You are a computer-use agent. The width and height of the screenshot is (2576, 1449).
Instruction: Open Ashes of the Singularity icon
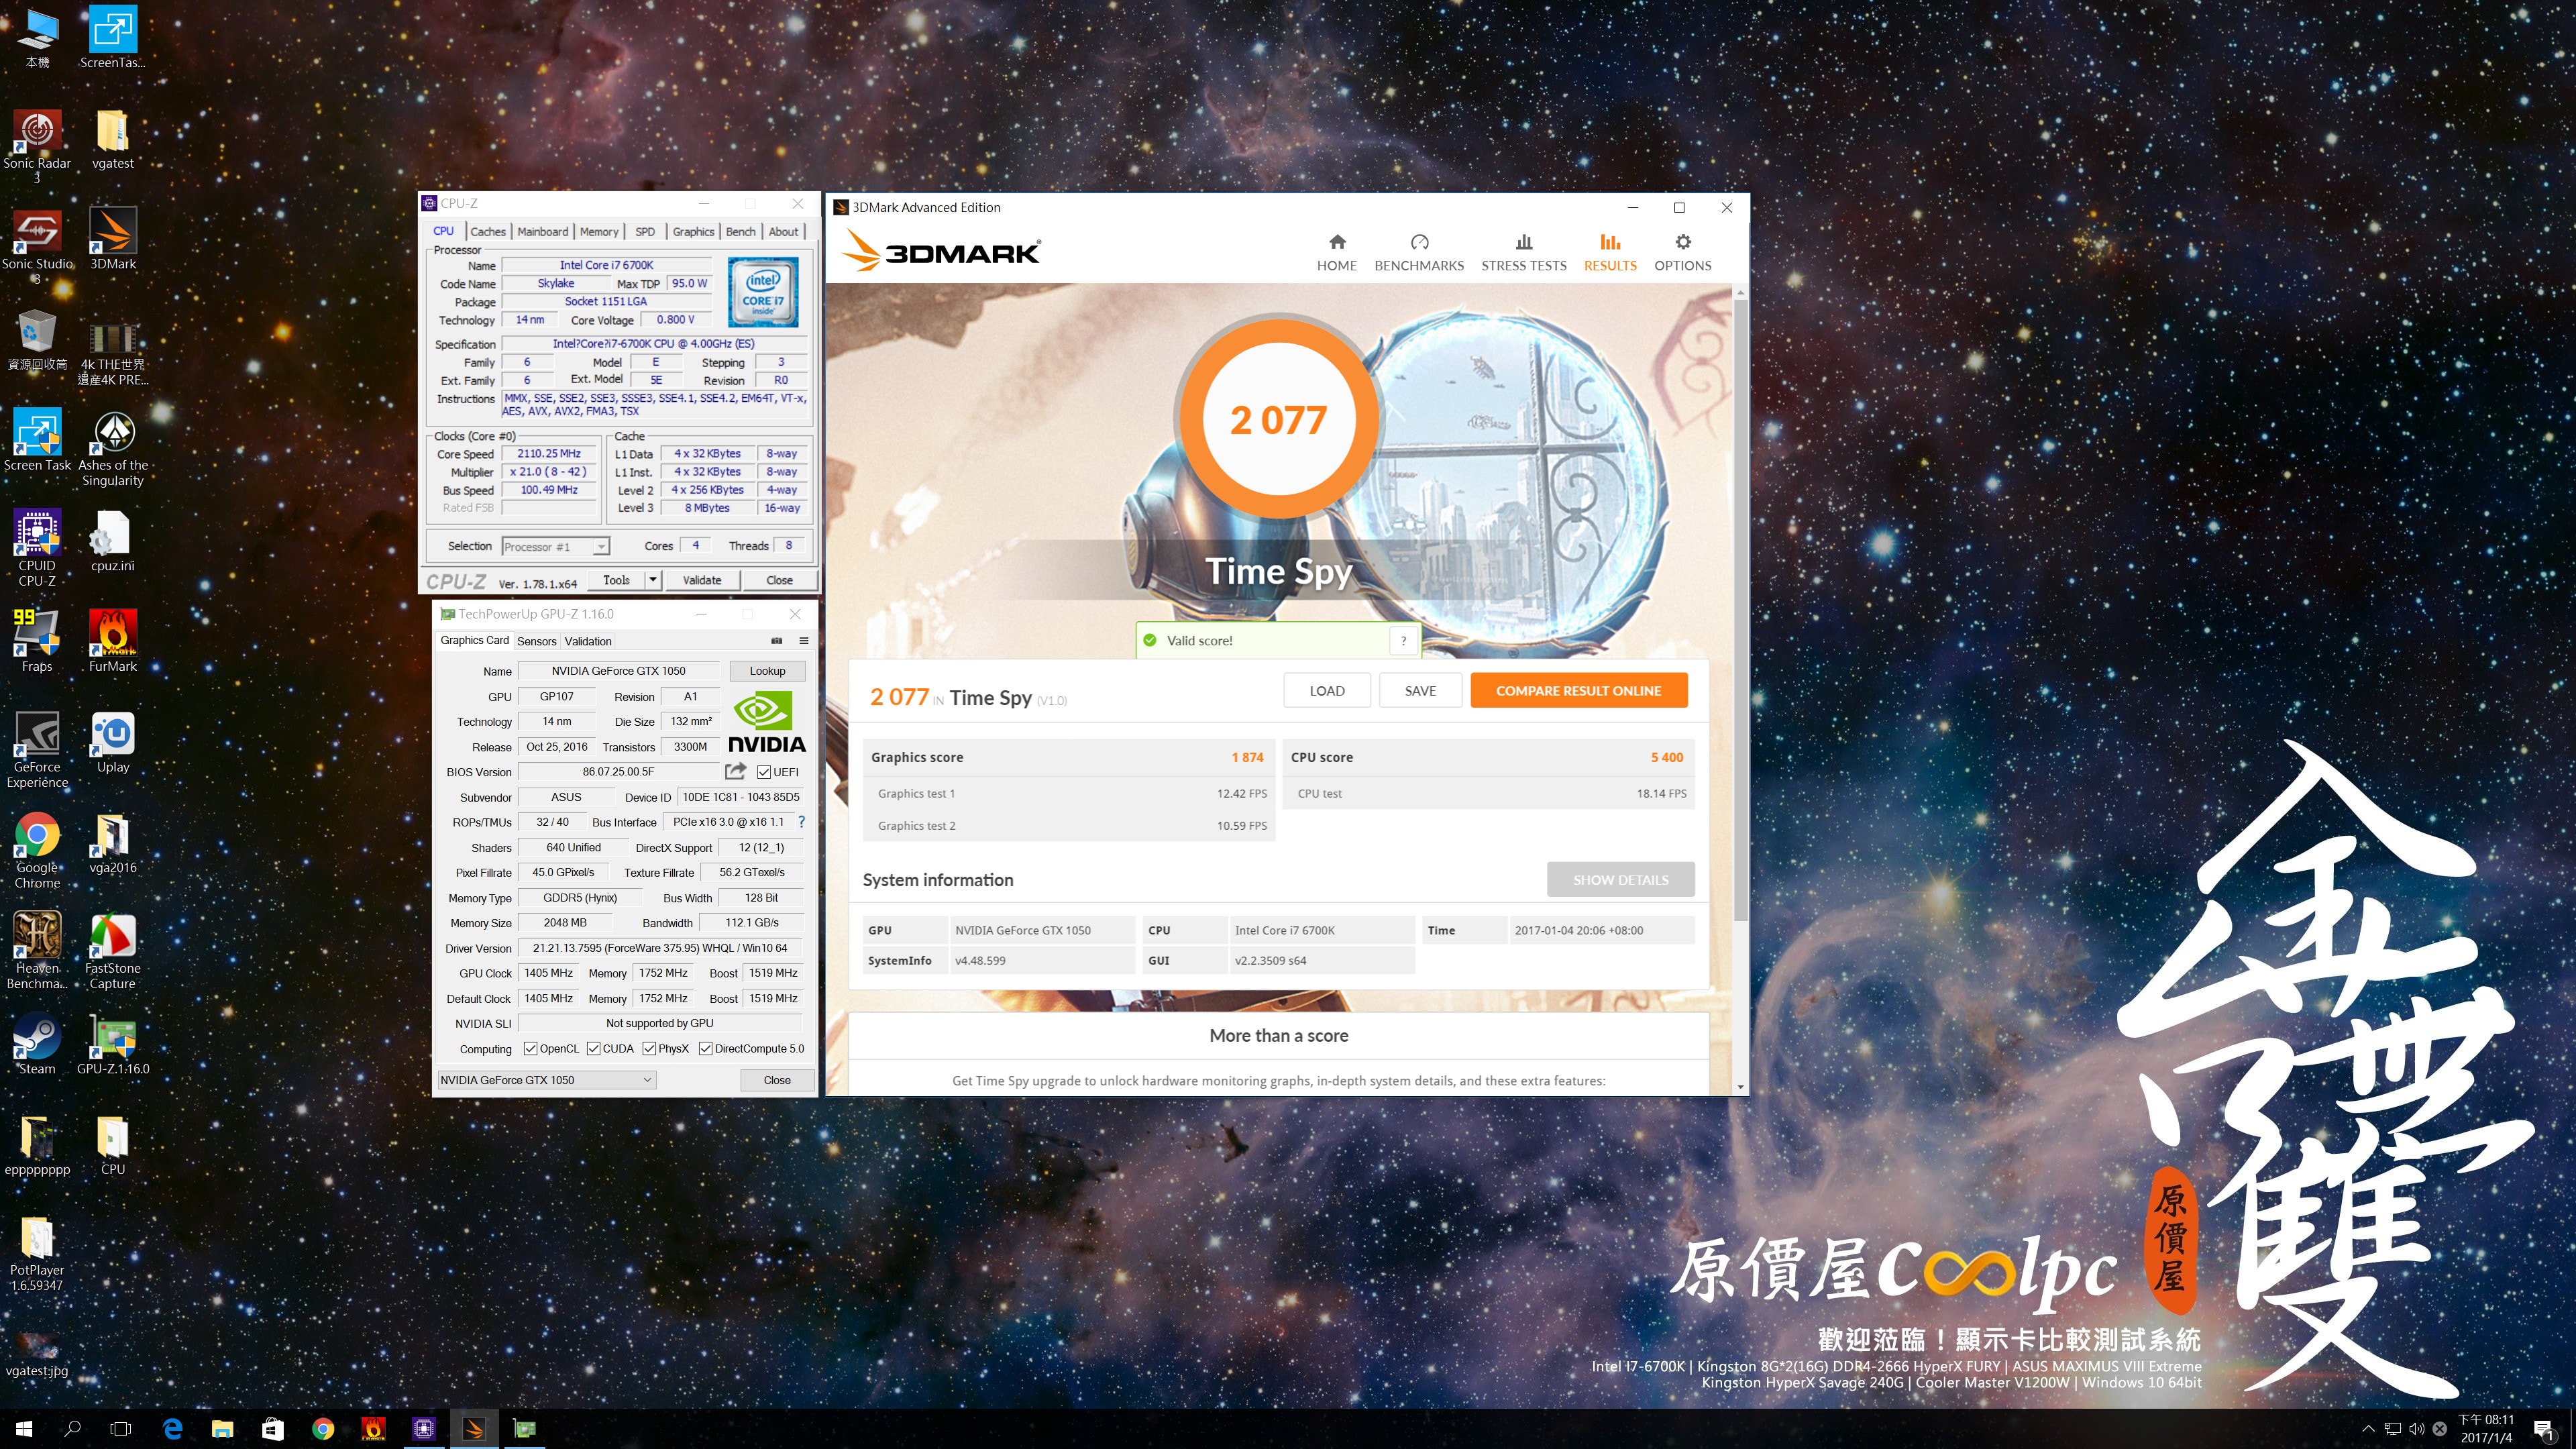[113, 448]
